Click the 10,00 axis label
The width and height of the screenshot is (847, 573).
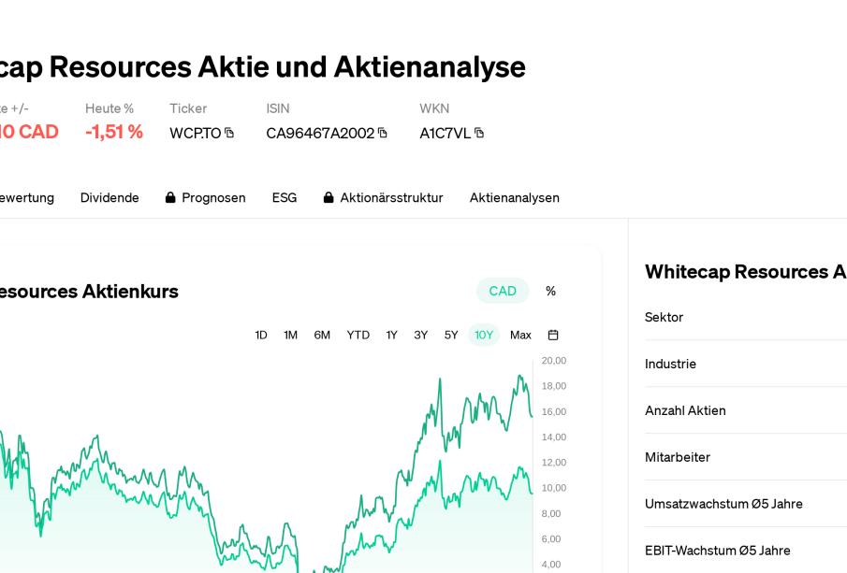pos(554,488)
